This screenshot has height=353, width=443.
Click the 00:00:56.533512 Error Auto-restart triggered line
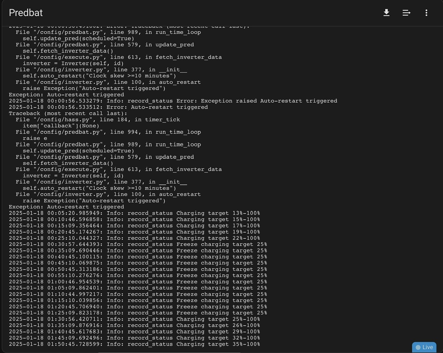tap(108, 107)
